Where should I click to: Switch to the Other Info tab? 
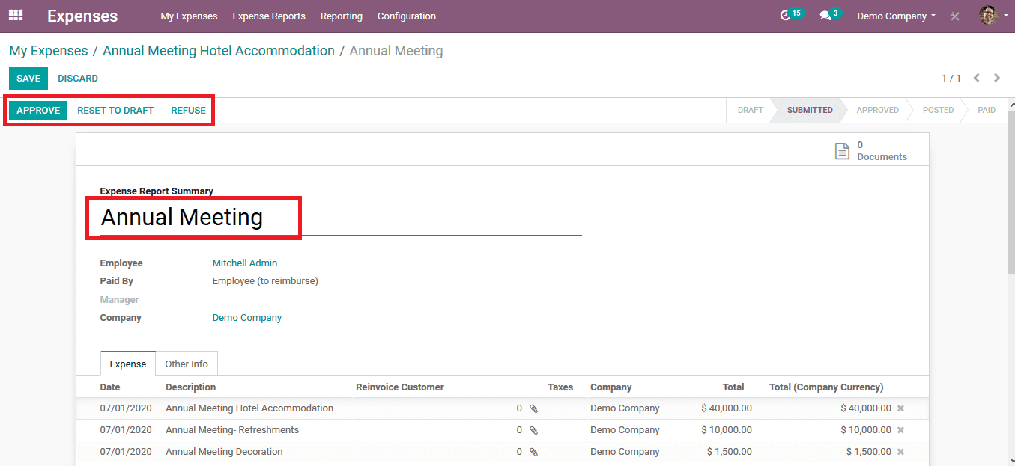[x=187, y=364]
